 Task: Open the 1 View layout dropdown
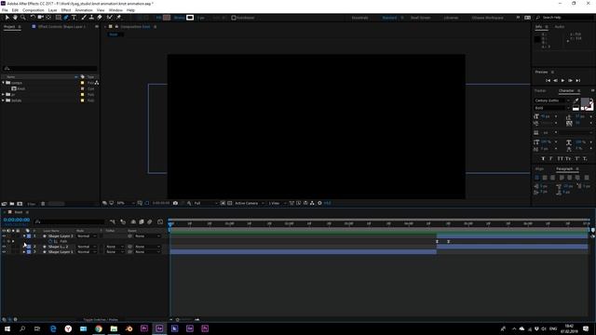277,203
